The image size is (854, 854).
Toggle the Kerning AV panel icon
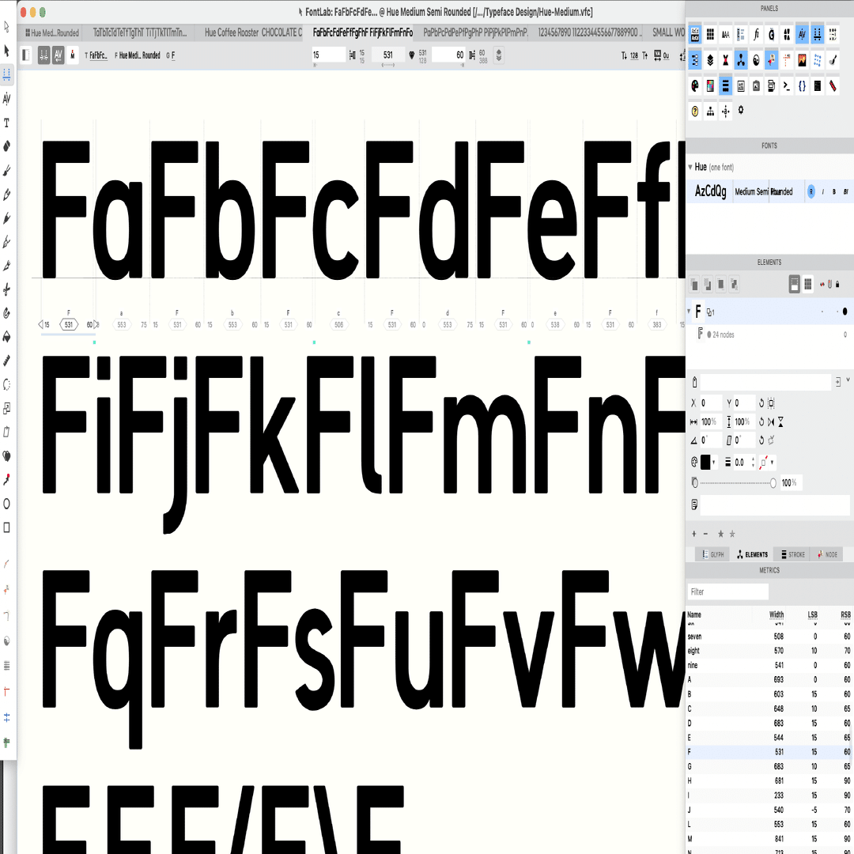(x=802, y=35)
